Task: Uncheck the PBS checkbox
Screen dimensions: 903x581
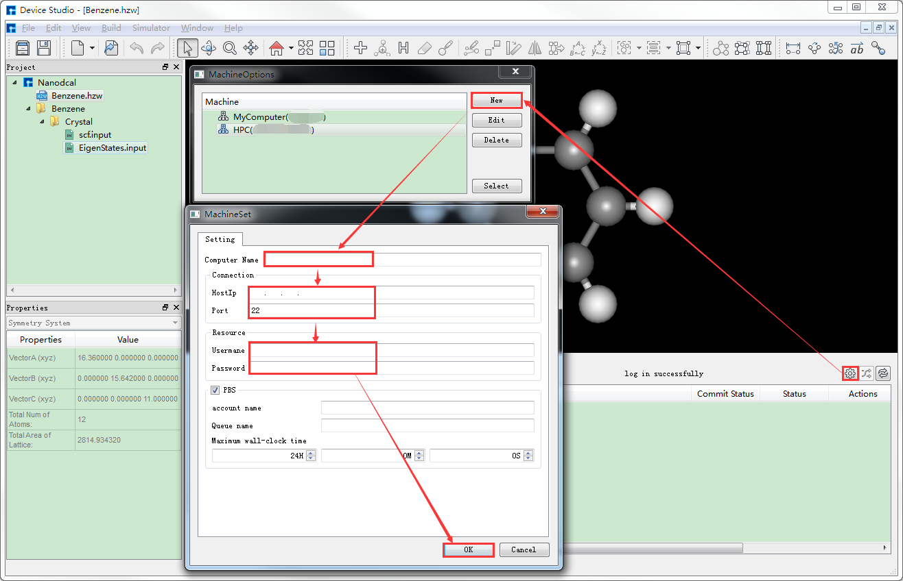Action: [x=215, y=390]
